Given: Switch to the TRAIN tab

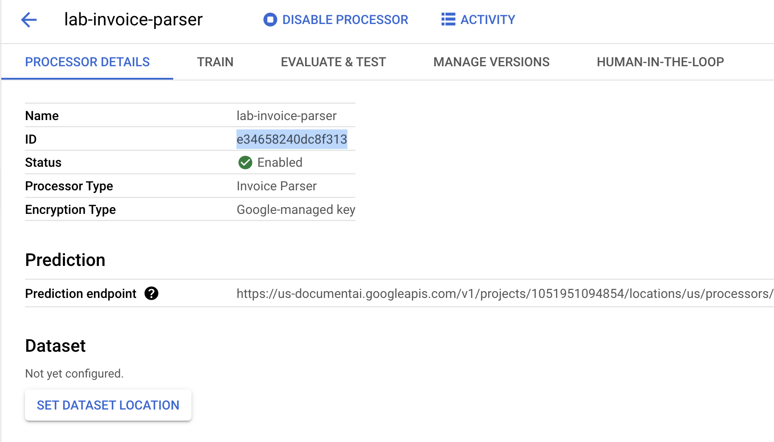Looking at the screenshot, I should [215, 62].
